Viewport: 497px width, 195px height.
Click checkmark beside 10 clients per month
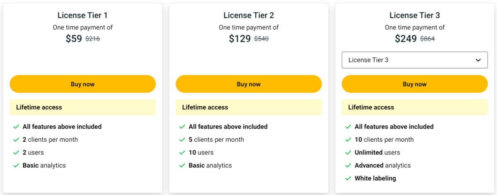pyautogui.click(x=347, y=140)
